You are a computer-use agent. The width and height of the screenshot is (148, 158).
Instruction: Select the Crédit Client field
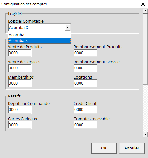coord(85,110)
